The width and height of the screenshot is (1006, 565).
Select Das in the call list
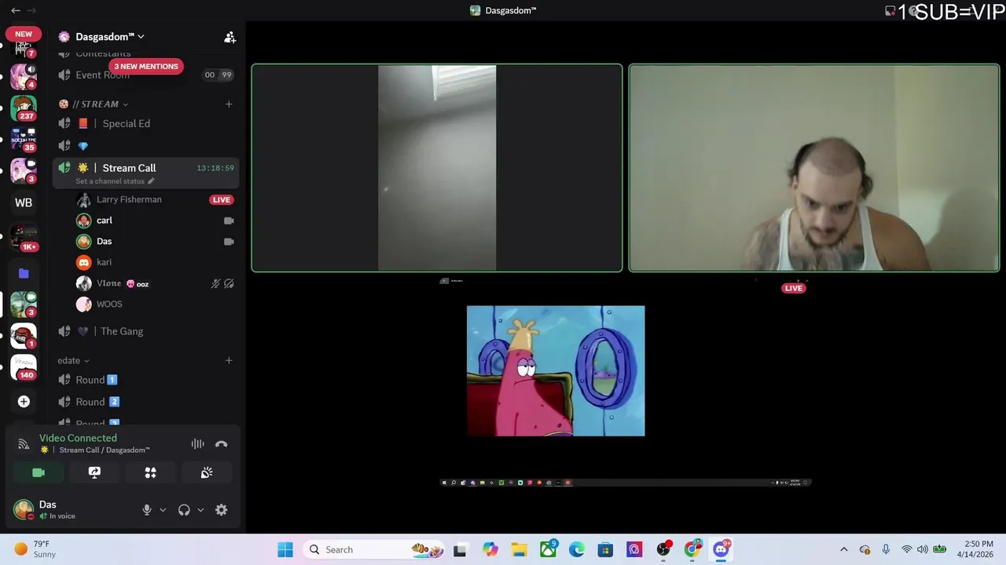(x=154, y=242)
